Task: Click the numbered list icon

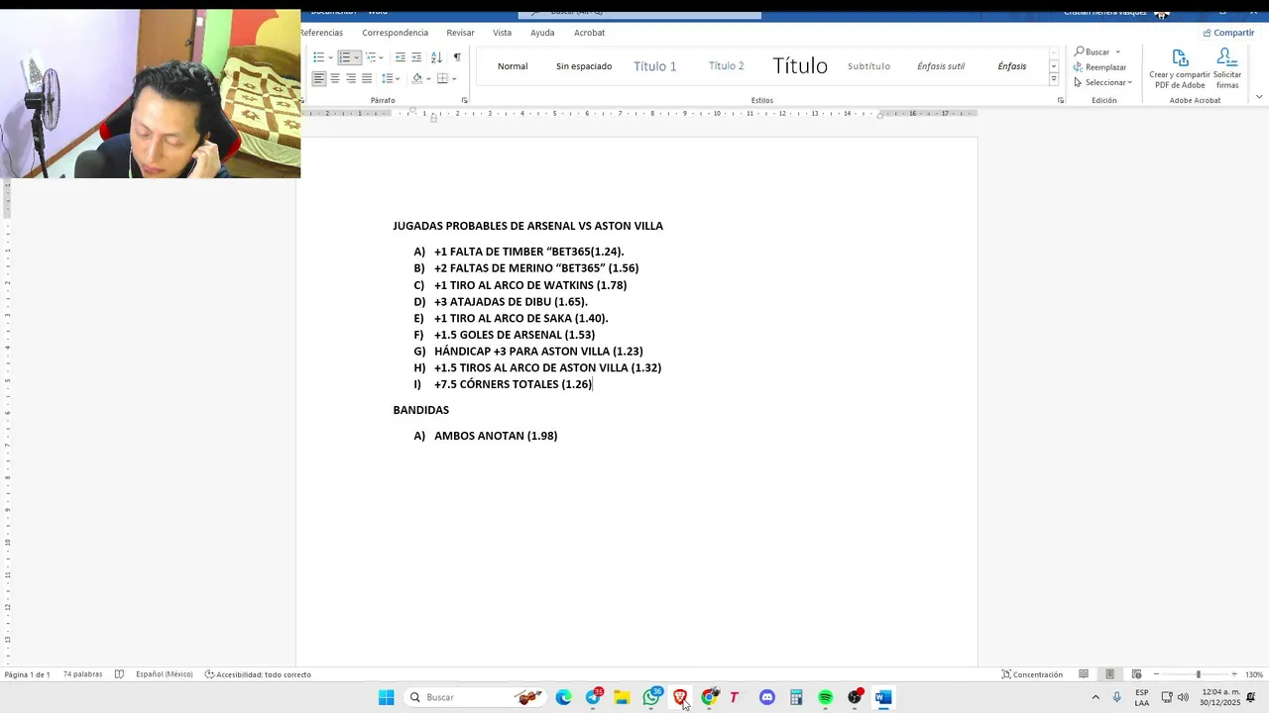Action: pos(345,57)
